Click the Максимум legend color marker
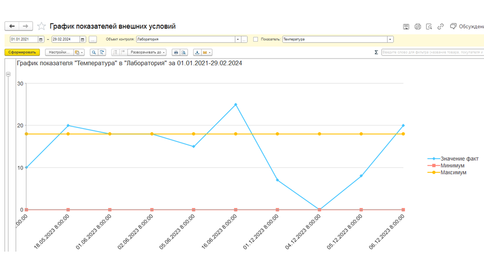This screenshot has height=258, width=484. pos(434,173)
